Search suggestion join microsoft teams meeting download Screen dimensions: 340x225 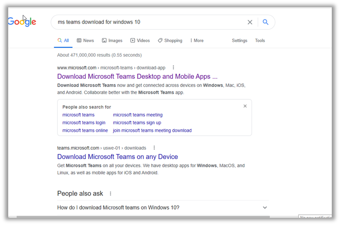point(152,130)
